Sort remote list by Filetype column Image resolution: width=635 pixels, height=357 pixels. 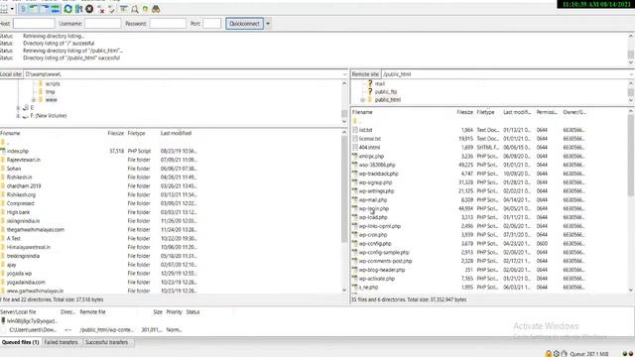pos(486,112)
